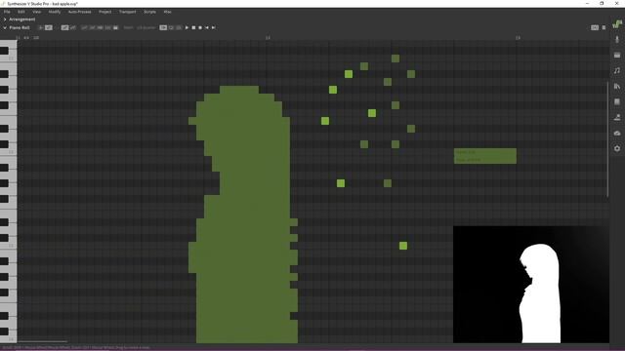Expand the Arrangement panel
The height and width of the screenshot is (351, 625).
(5, 19)
